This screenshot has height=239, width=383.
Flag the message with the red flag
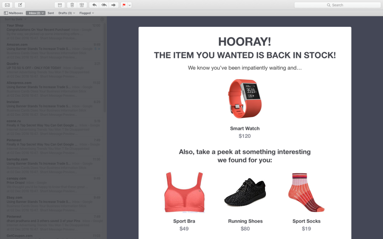click(124, 5)
